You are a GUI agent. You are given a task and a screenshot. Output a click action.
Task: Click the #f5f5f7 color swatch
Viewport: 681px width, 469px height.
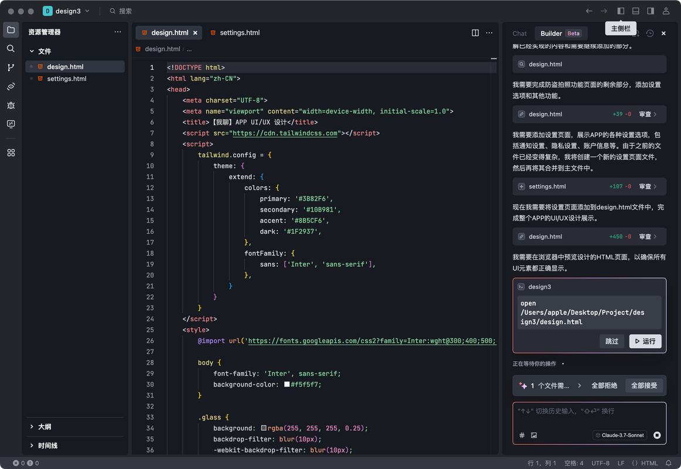click(287, 385)
